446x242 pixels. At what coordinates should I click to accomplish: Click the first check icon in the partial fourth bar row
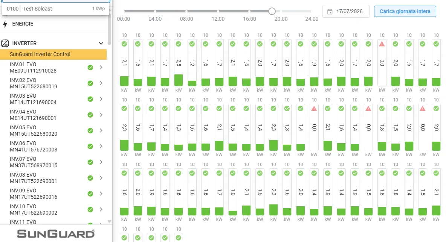click(124, 238)
